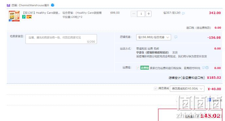The height and width of the screenshot is (121, 225).
Task: Click the green 运费险 badge
Action: click(144, 68)
